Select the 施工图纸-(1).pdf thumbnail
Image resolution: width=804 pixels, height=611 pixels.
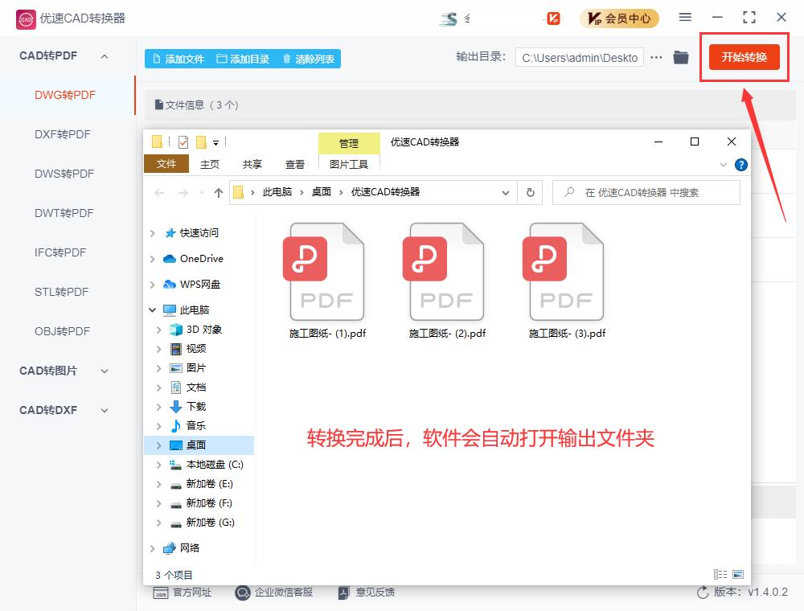click(326, 270)
